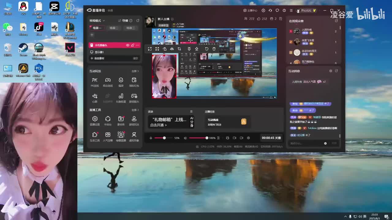
Task: Expand the 常规模式 mode dropdown
Action: point(97,21)
